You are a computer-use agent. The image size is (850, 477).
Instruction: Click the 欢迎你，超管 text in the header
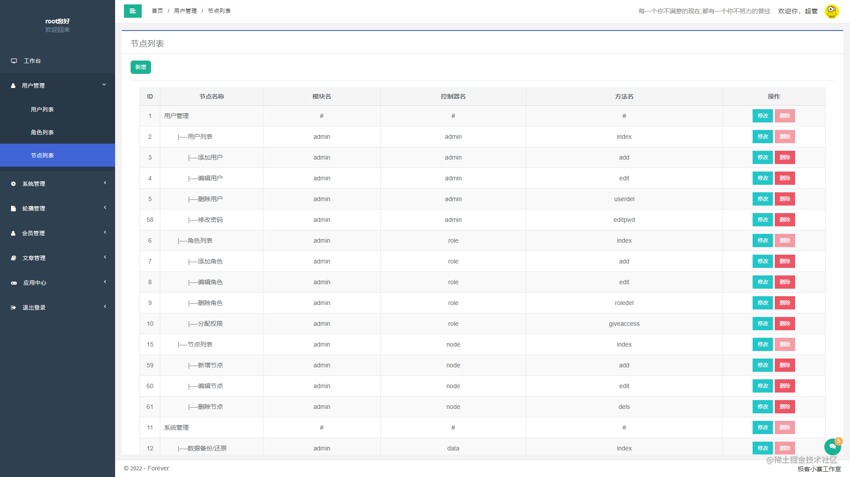[798, 11]
